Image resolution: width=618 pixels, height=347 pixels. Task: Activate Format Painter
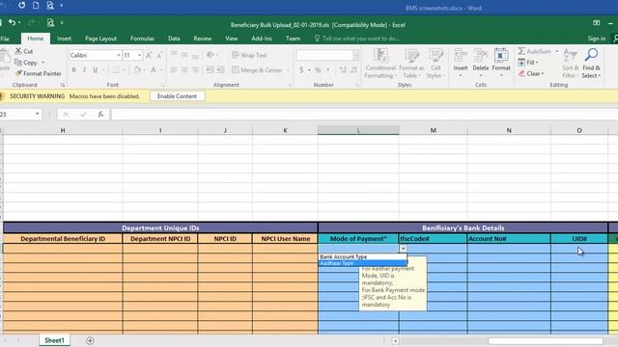(39, 73)
